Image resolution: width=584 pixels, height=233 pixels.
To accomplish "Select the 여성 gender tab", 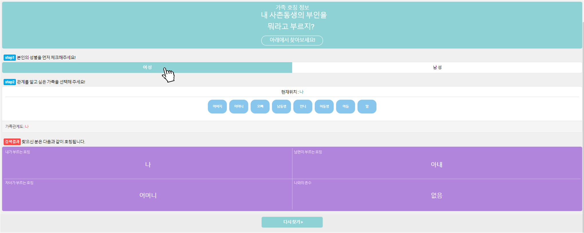I will pos(147,68).
